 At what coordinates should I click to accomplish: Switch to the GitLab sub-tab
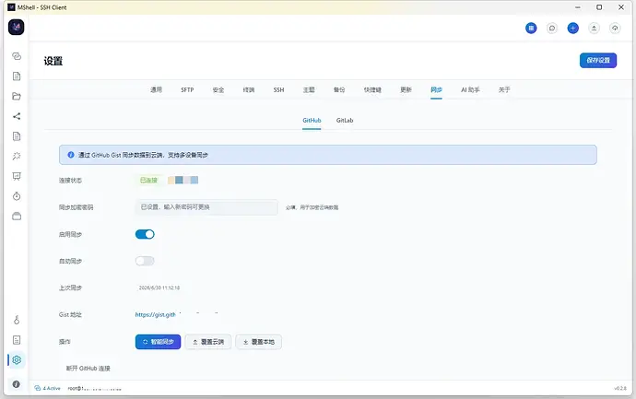point(345,121)
